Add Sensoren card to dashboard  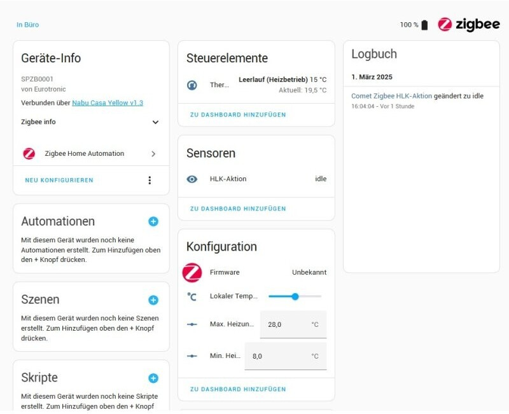coord(238,209)
